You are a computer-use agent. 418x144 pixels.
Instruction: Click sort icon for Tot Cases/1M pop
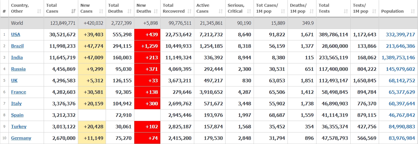(x=283, y=11)
